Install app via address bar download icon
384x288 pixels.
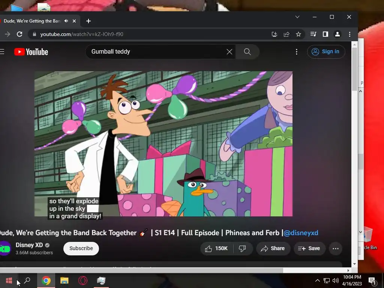(x=274, y=34)
